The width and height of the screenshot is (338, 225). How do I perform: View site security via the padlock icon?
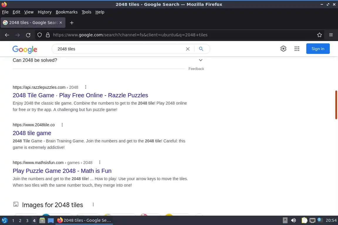click(48, 35)
